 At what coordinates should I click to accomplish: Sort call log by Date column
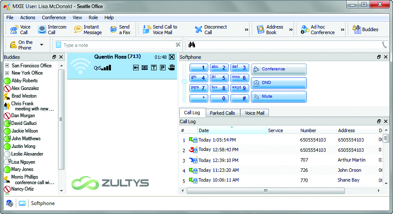[x=231, y=130]
